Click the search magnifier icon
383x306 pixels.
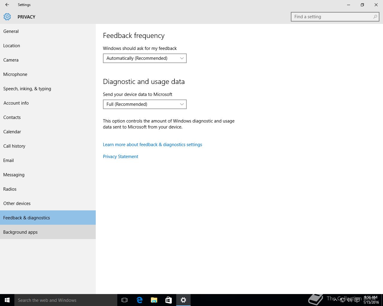(x=375, y=17)
